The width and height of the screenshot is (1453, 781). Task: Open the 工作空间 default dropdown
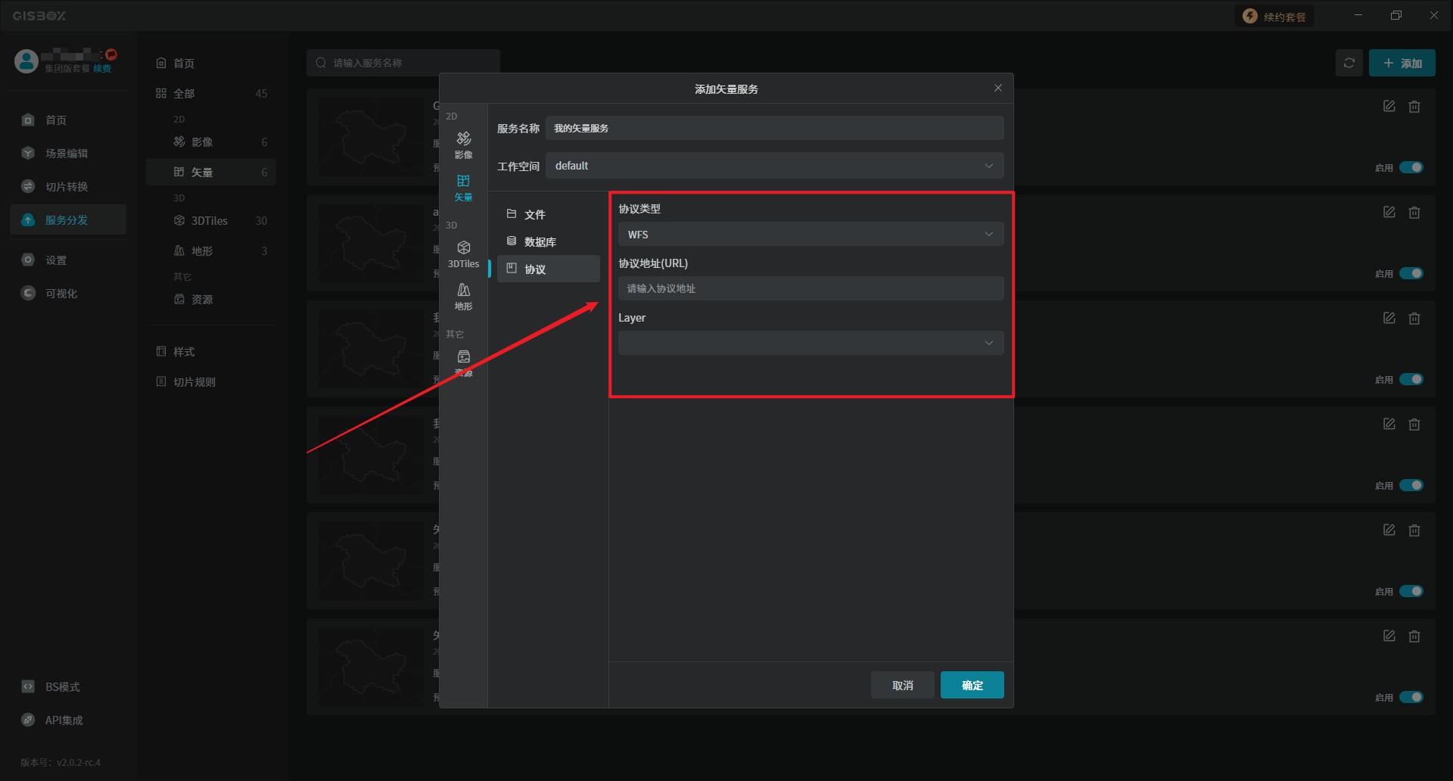[774, 166]
